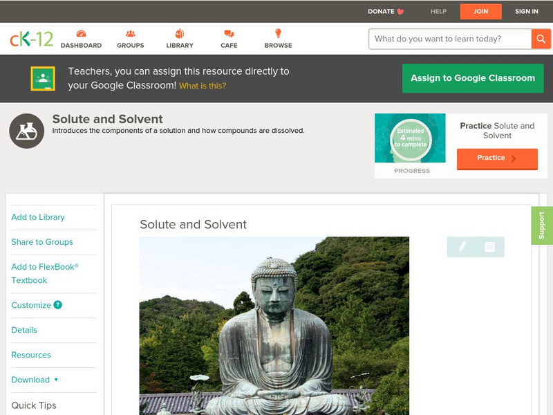Screen dimensions: 553x415
Task: Click HELP in the top bar
Action: [x=438, y=12]
